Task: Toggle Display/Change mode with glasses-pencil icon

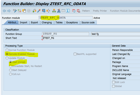Action: (15, 11)
